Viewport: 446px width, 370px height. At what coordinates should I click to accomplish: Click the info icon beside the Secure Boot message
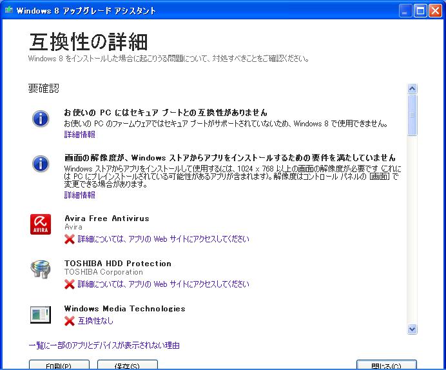click(x=41, y=119)
